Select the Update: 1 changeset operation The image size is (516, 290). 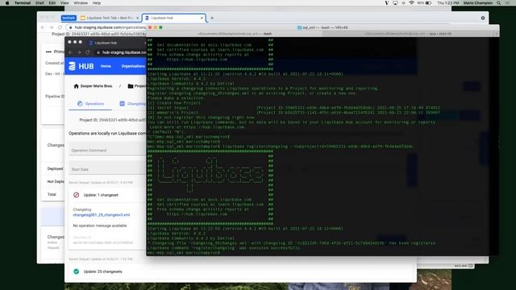coord(101,195)
